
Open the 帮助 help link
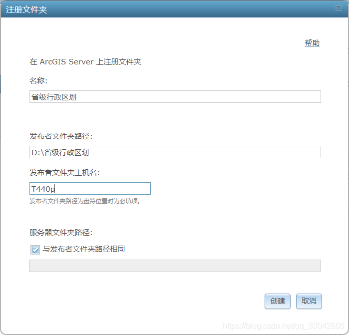click(312, 43)
